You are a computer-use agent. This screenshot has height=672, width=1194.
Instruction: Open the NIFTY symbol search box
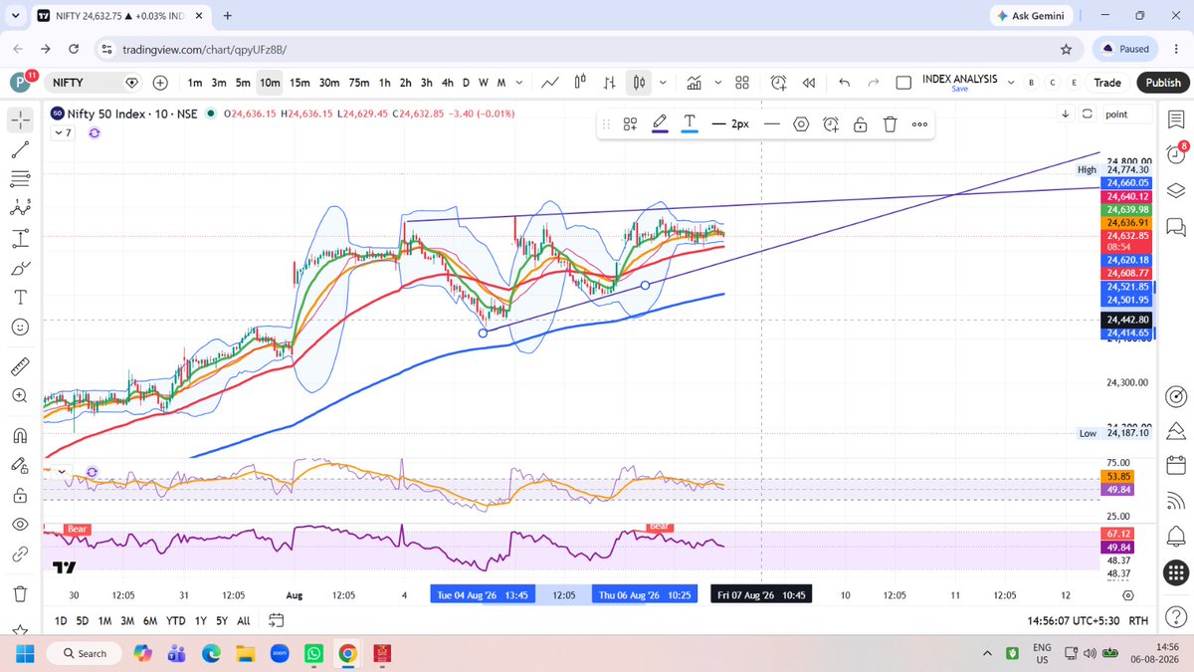coord(92,83)
